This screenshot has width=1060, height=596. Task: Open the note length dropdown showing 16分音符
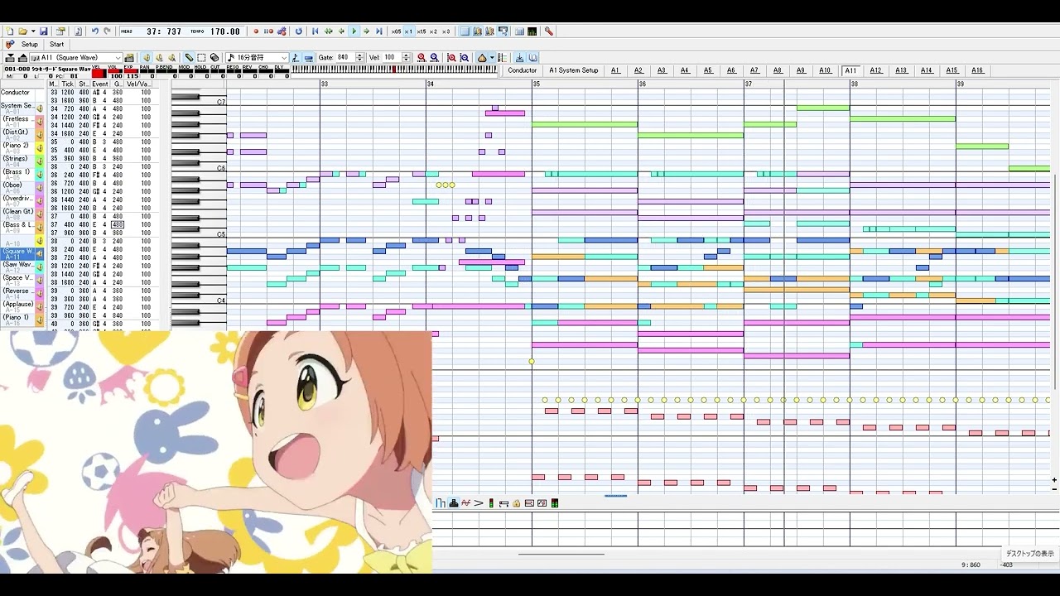[257, 58]
